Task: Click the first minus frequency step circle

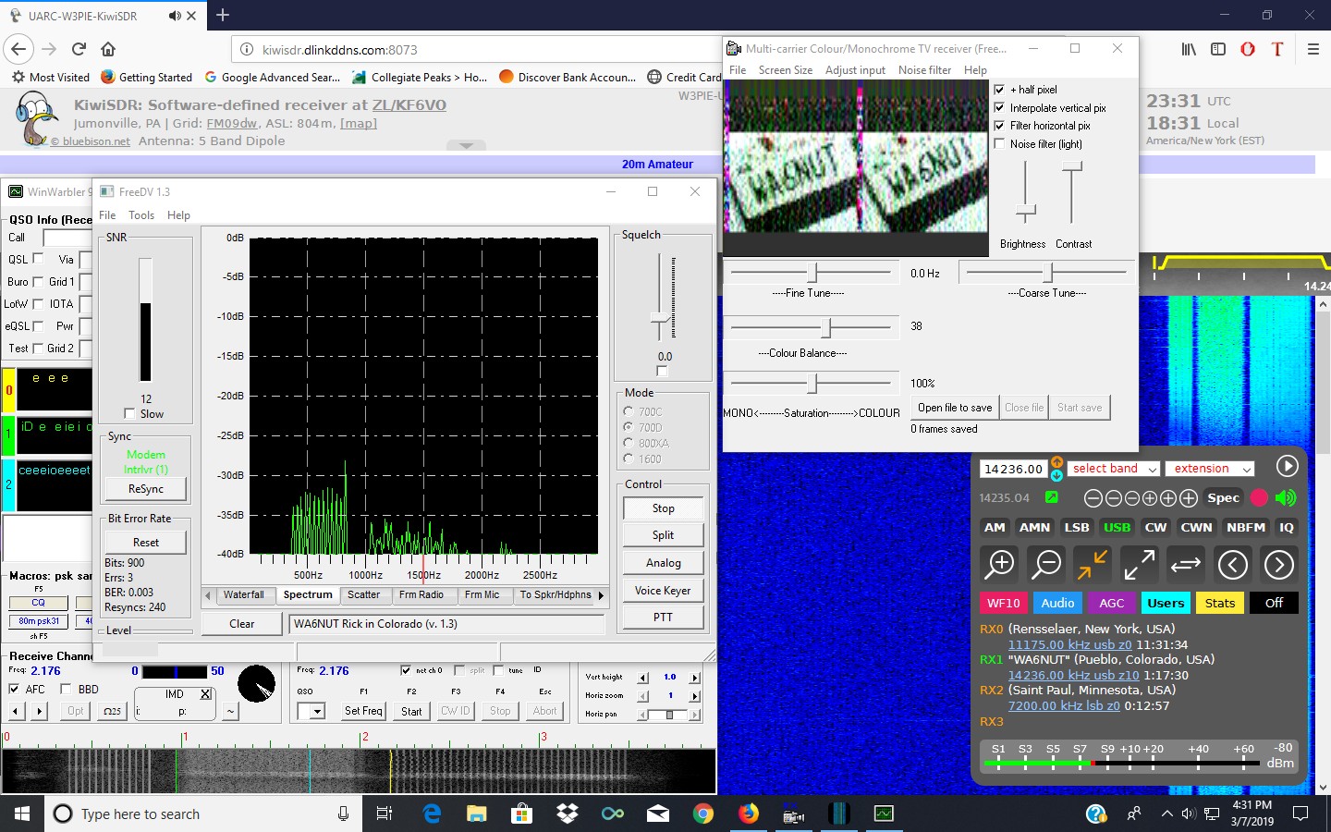Action: pyautogui.click(x=1093, y=498)
